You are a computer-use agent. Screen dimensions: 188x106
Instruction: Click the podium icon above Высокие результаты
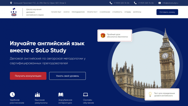click(37, 95)
